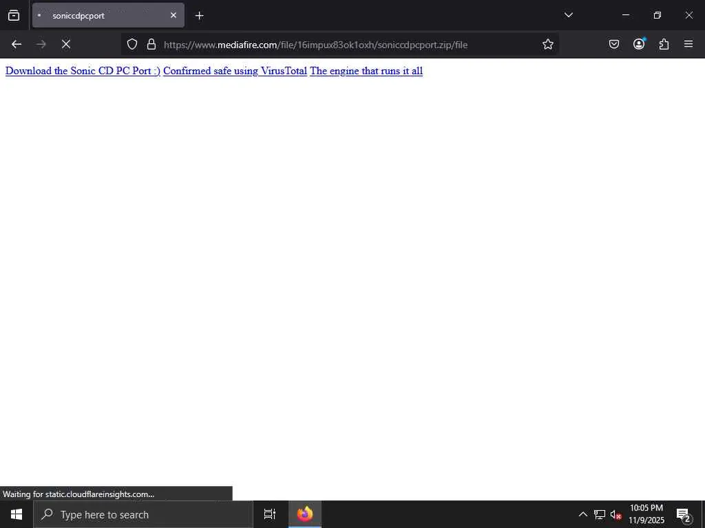Open the muted volume tray icon

click(616, 514)
